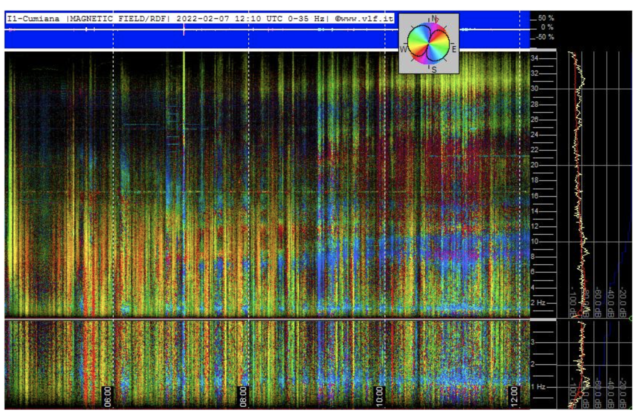Click the 22 frequency axis label
This screenshot has height=418, width=642.
point(534,150)
